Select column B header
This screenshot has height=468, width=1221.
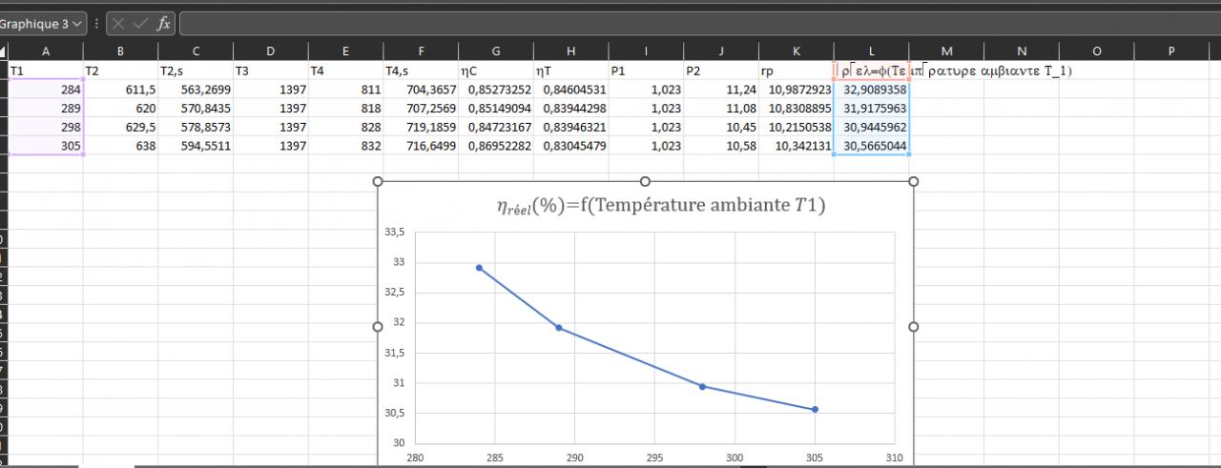pyautogui.click(x=120, y=51)
